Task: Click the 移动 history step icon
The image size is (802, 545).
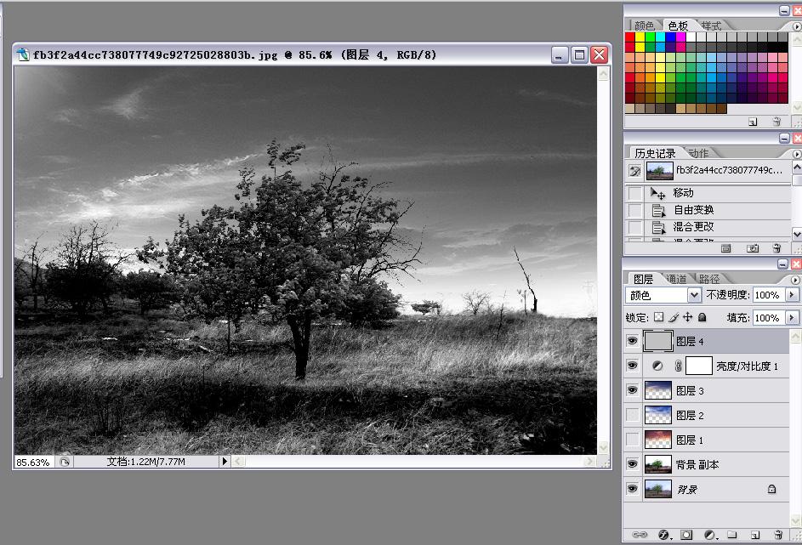Action: [x=657, y=193]
